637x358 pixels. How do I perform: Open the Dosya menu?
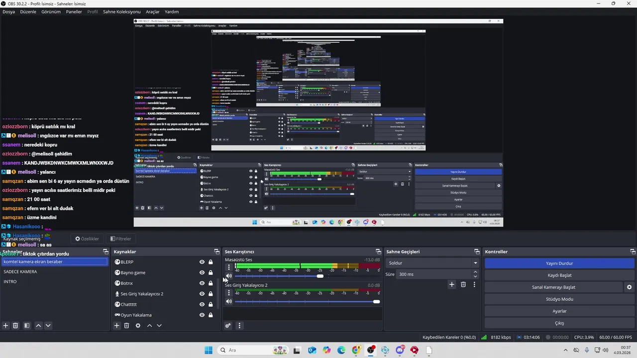pyautogui.click(x=8, y=11)
